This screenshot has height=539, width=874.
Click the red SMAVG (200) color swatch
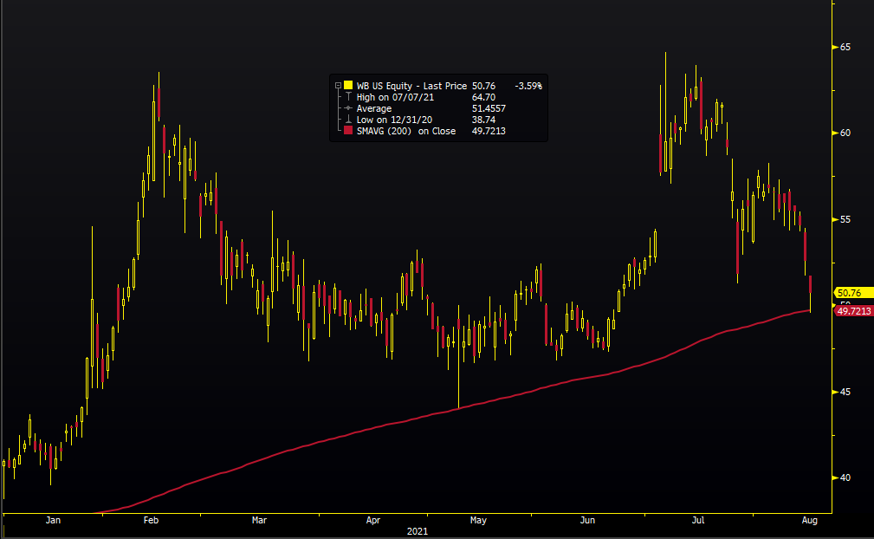(348, 131)
